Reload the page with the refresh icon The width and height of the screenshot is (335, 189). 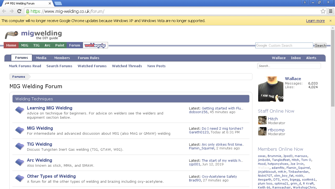19,11
